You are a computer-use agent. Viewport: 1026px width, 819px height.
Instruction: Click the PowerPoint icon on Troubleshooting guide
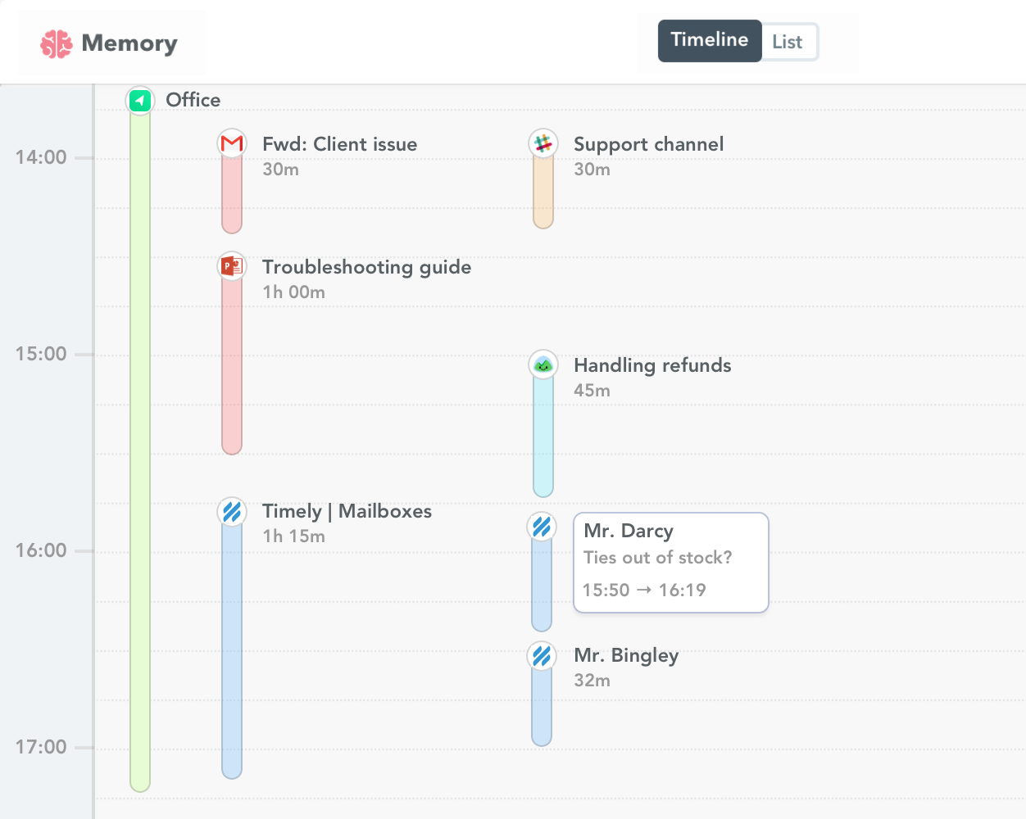tap(231, 265)
